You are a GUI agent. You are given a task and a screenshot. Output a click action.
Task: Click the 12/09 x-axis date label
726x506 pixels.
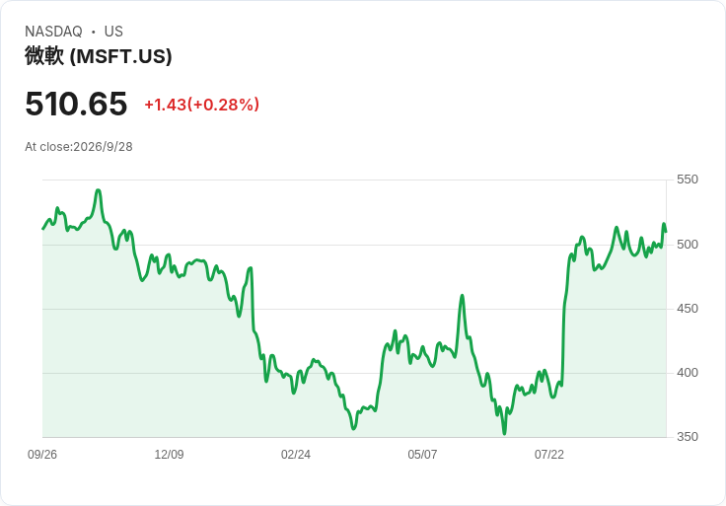coord(169,454)
